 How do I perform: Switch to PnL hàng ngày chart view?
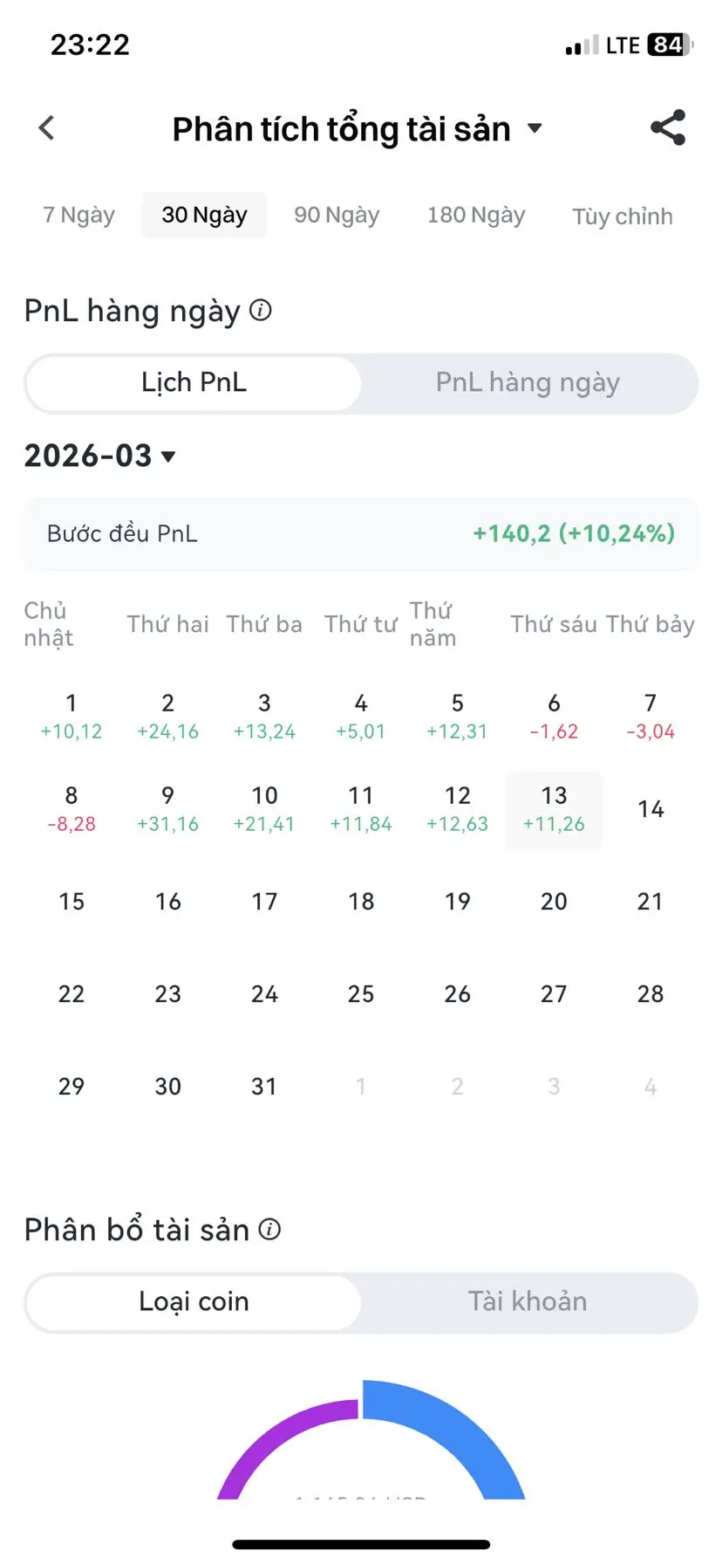point(528,383)
